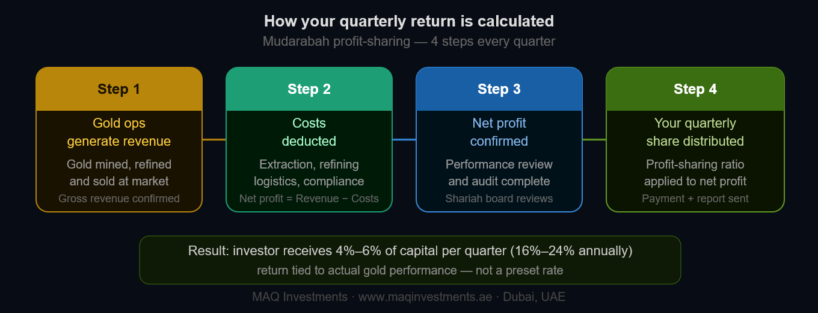The image size is (818, 313).
Task: Click the blue connector between Step 2 and 3
Action: click(404, 140)
